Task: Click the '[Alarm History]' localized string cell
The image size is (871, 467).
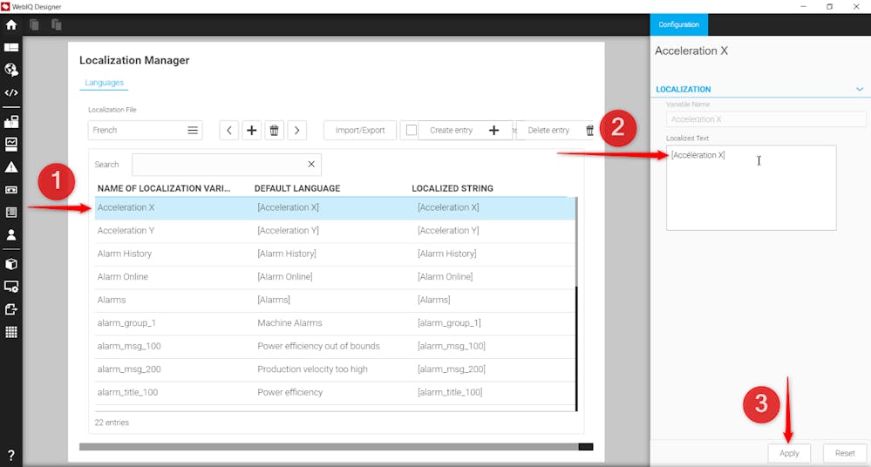Action: (446, 254)
